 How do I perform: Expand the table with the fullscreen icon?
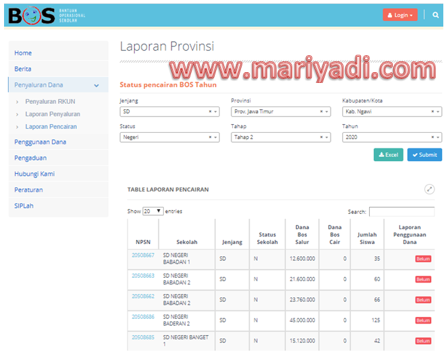click(429, 189)
